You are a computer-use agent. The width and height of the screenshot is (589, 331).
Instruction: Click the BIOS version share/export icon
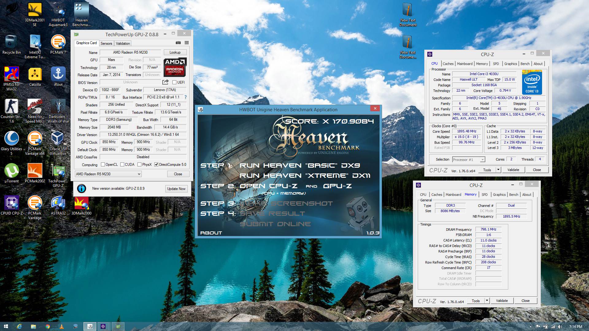coord(165,82)
